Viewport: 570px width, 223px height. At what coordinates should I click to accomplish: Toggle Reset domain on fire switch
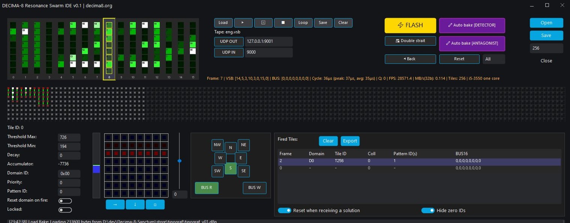(65, 201)
